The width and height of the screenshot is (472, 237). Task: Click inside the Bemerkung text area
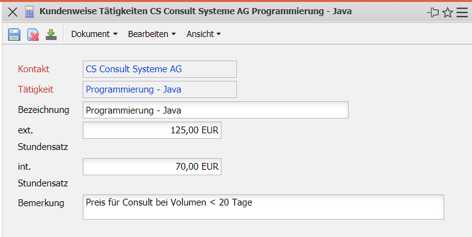coord(263,207)
